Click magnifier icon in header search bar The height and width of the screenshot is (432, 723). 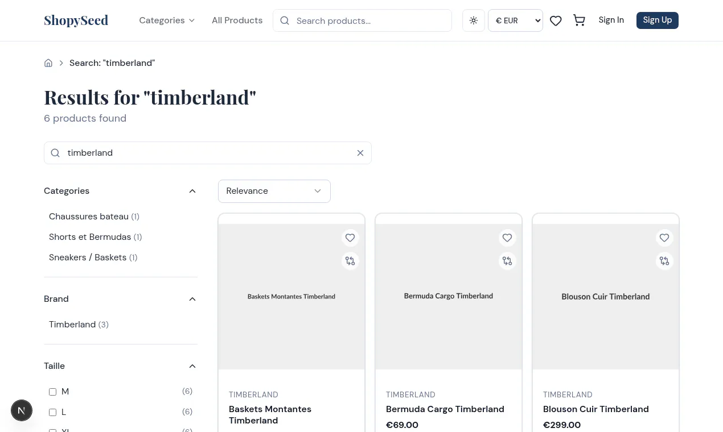click(x=285, y=20)
